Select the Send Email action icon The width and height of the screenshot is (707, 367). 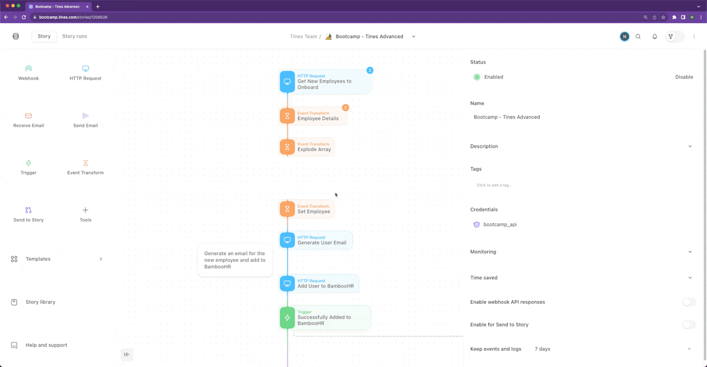coord(85,116)
